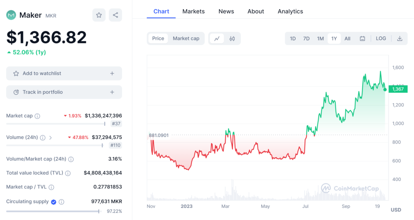Toggle LOG scale on chart

click(381, 38)
